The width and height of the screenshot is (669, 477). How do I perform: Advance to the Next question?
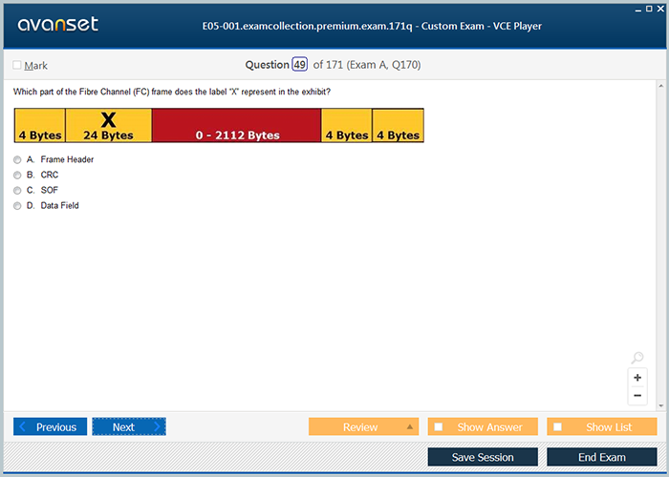click(129, 427)
